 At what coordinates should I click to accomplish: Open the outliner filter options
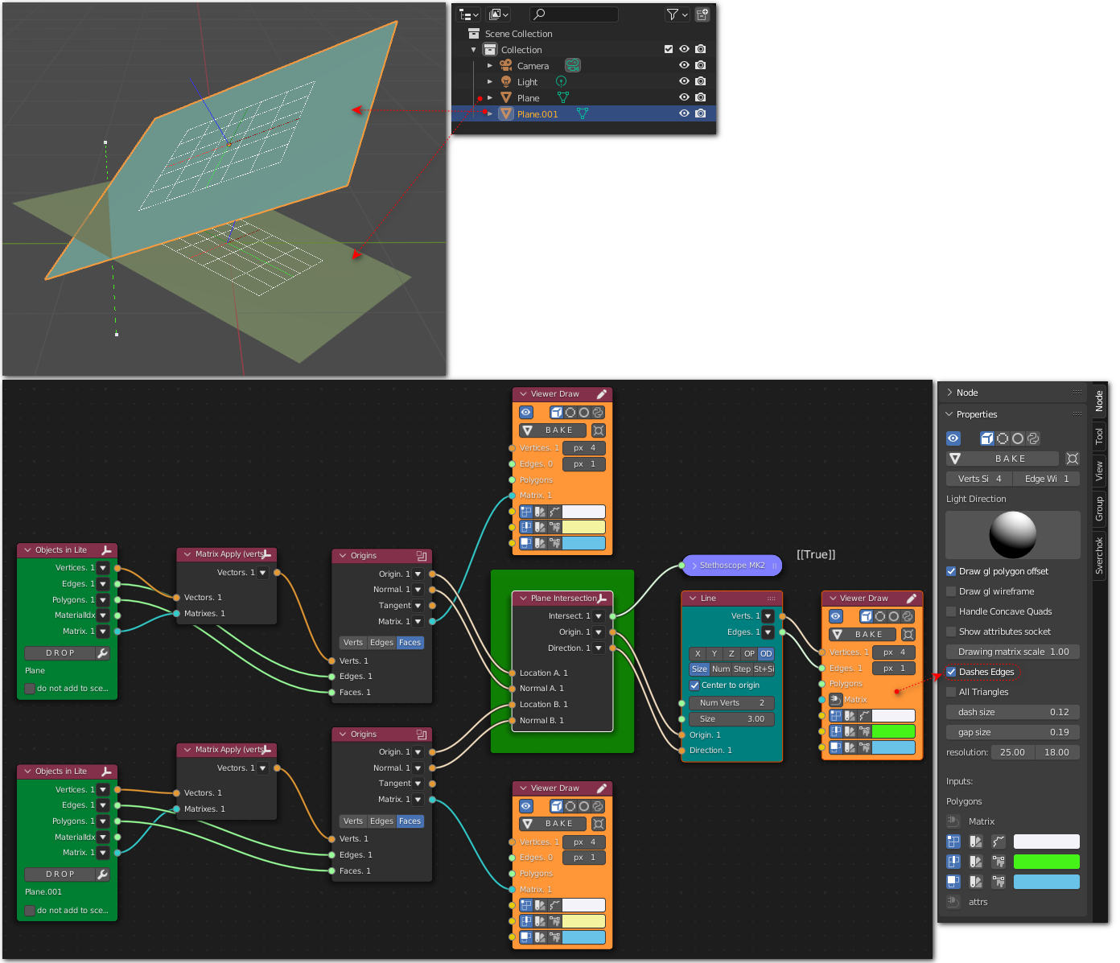point(677,14)
